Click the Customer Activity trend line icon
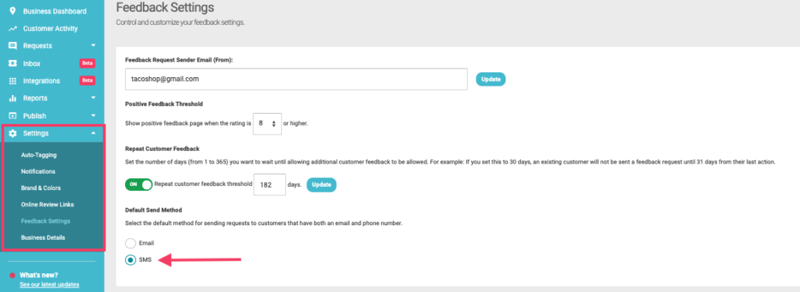The image size is (800, 292). pyautogui.click(x=12, y=29)
